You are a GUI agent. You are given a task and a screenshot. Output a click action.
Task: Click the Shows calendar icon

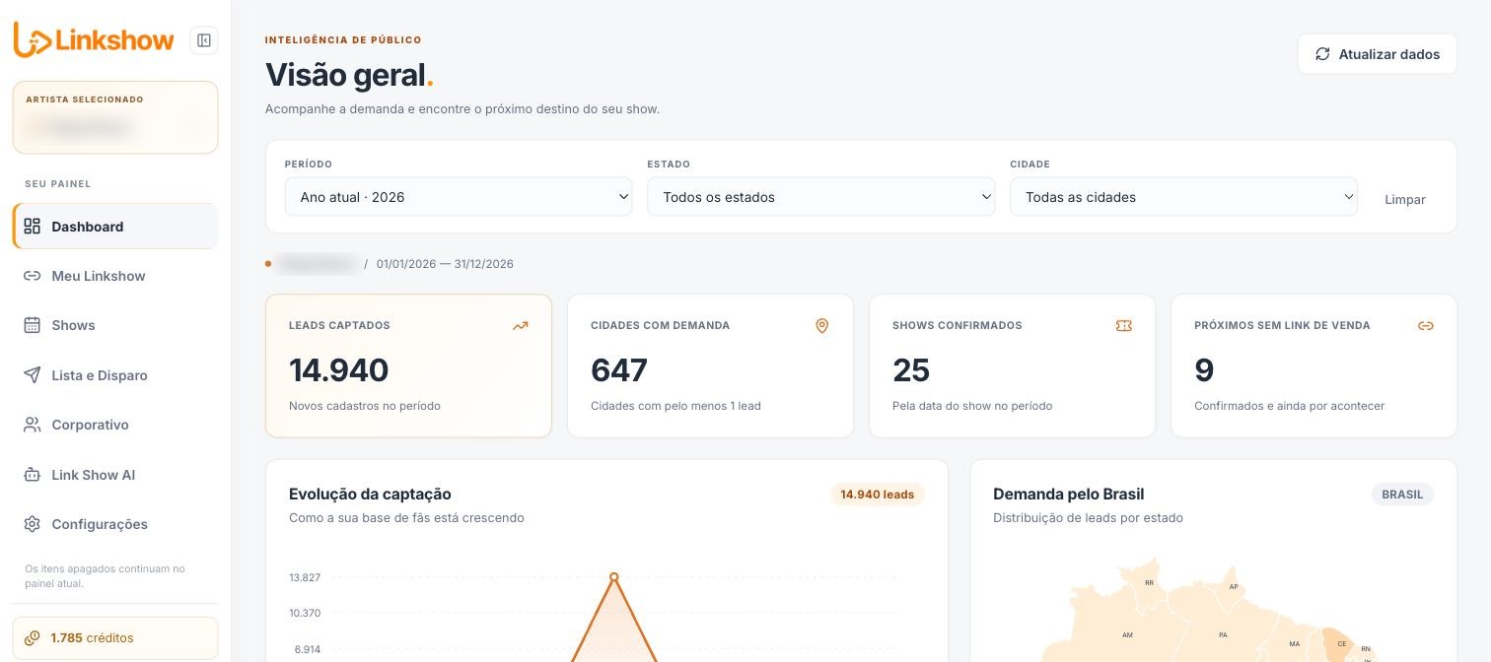33,325
